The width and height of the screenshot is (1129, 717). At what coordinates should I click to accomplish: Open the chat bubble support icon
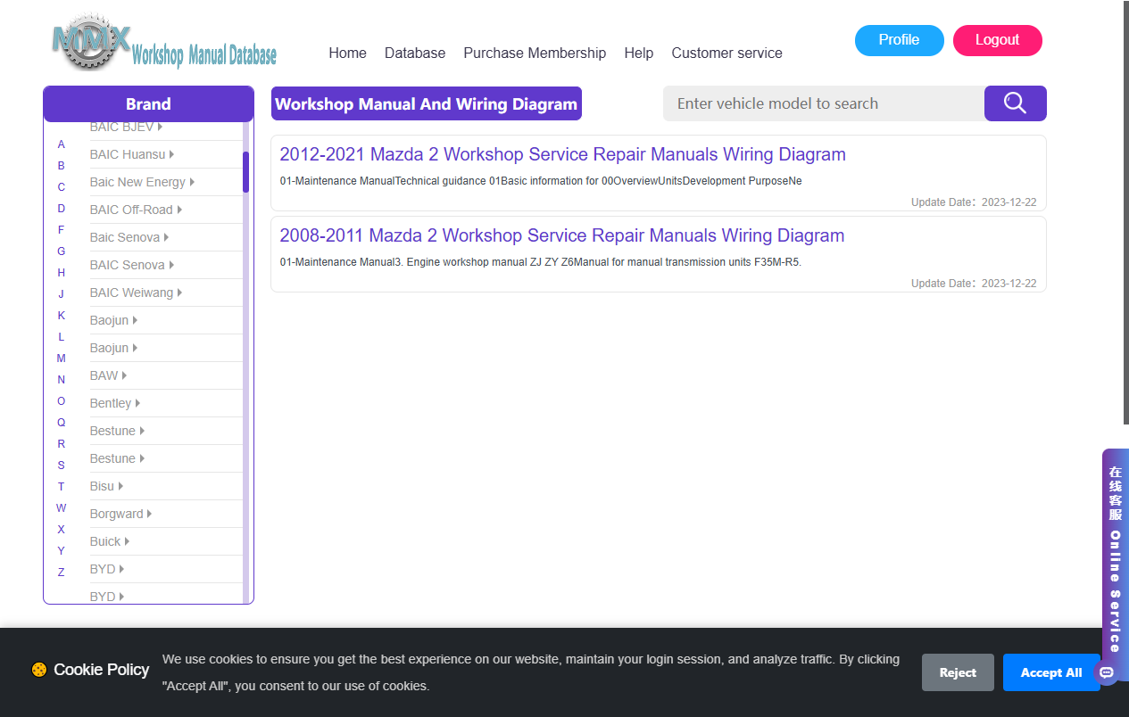point(1107,672)
